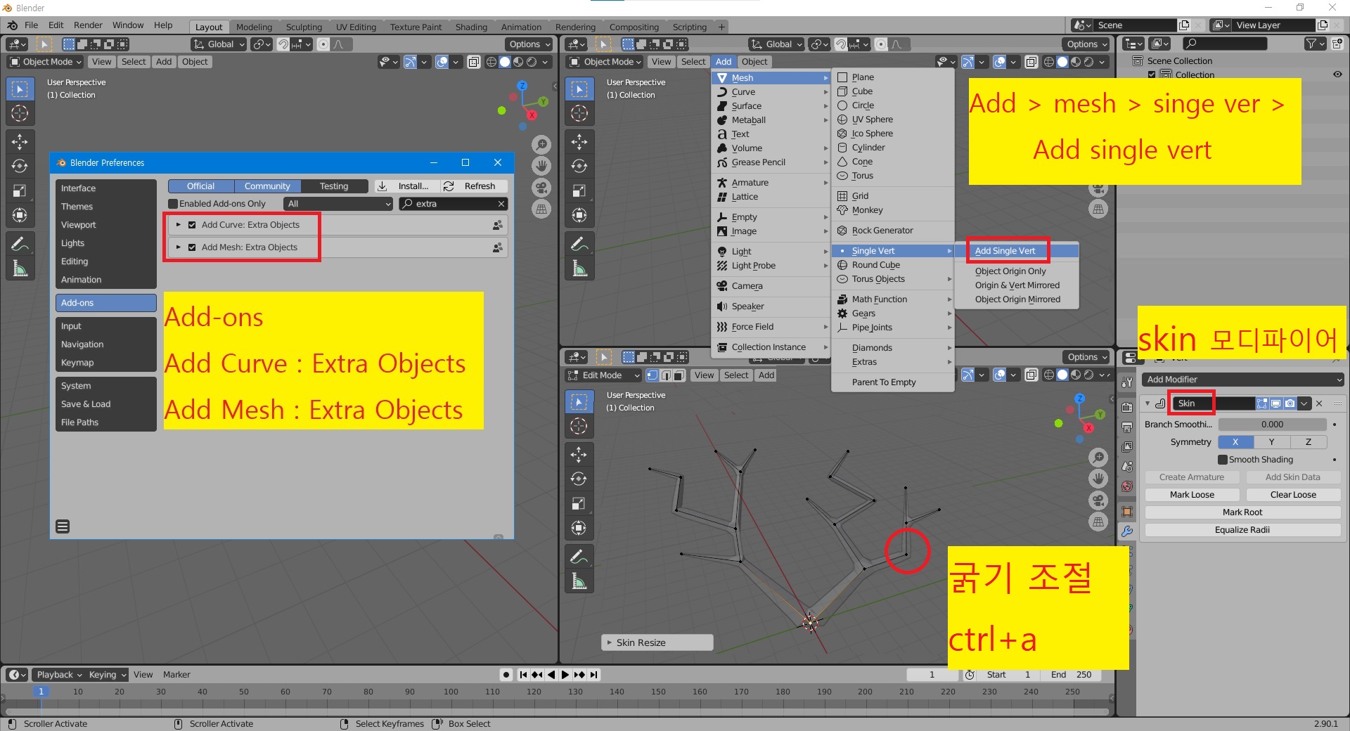Select the Move tool in left viewport

(x=20, y=142)
